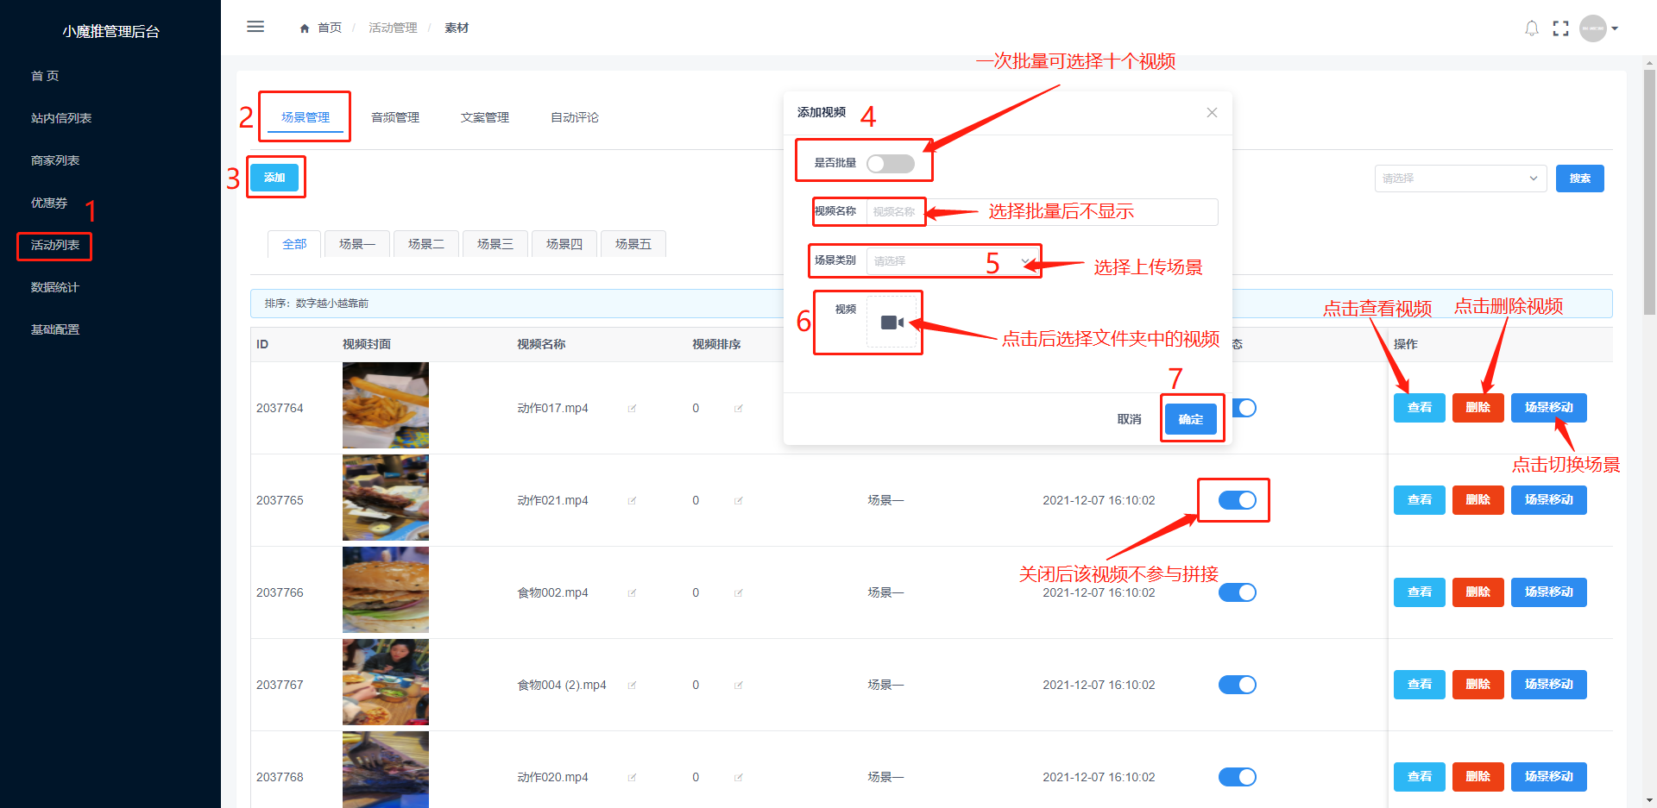This screenshot has height=808, width=1657.
Task: Edit the name of 动作017.mp4
Action: coord(632,409)
